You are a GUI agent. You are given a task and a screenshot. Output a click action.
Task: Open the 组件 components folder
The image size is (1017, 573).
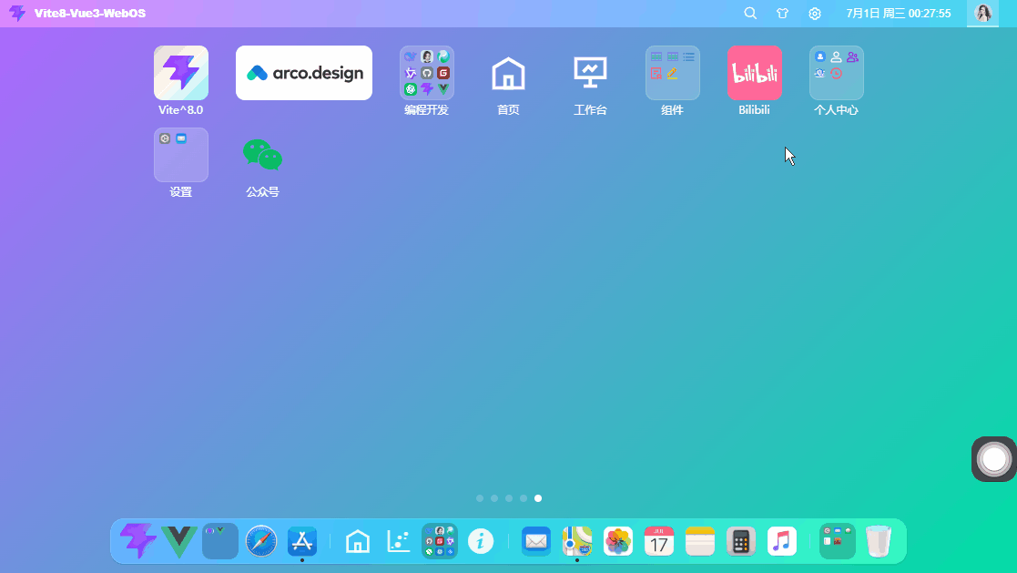pyautogui.click(x=673, y=73)
